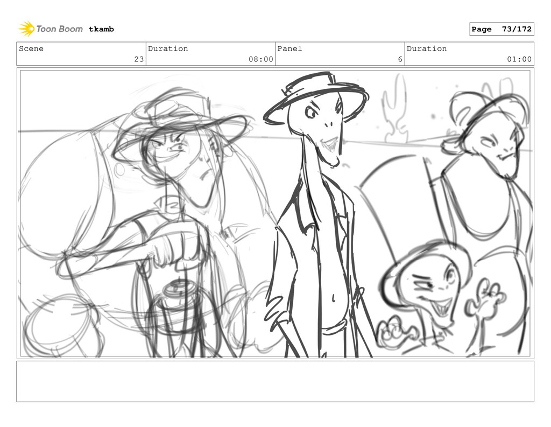Click the 'Panel' header label
Screen dimensions: 551x427
289,48
